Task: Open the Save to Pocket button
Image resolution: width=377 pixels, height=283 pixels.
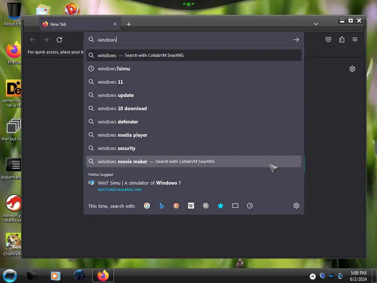Action: pos(328,39)
